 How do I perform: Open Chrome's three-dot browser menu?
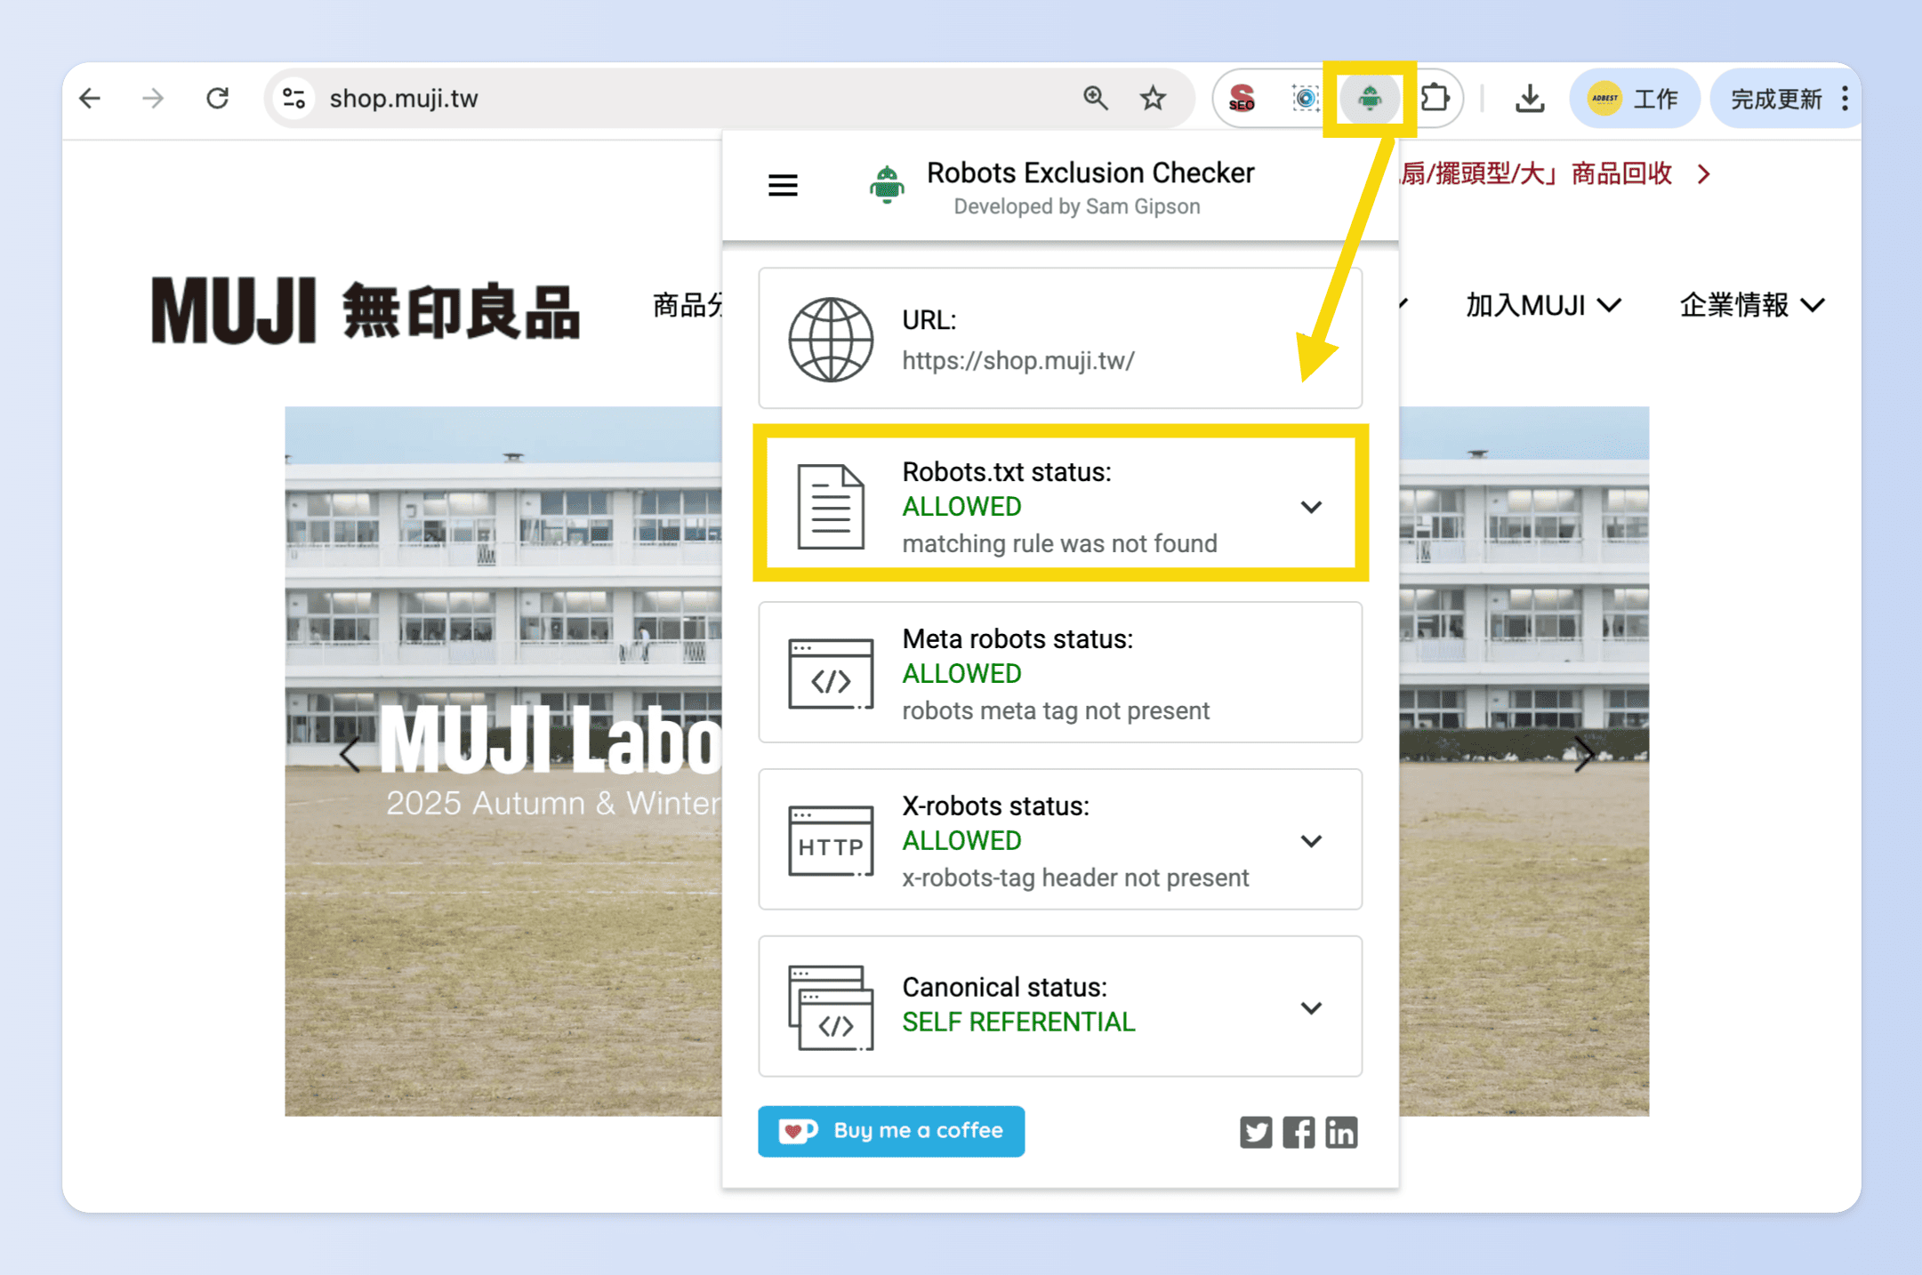(x=1846, y=98)
